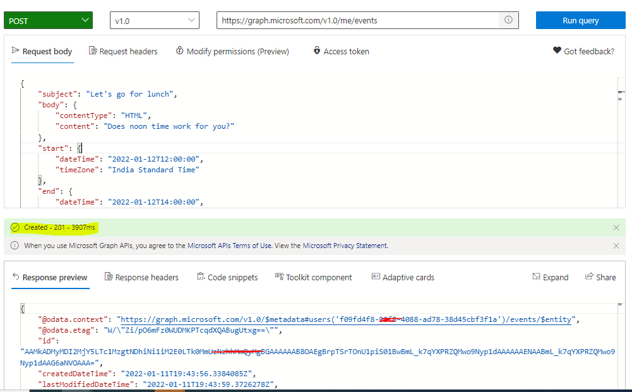Click the Toolkit component icon
Image resolution: width=632 pixels, height=392 pixels.
[278, 277]
